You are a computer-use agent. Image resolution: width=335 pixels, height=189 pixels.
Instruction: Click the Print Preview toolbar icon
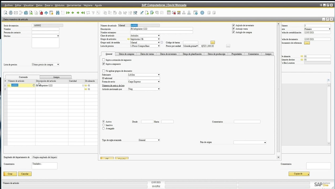6,13
